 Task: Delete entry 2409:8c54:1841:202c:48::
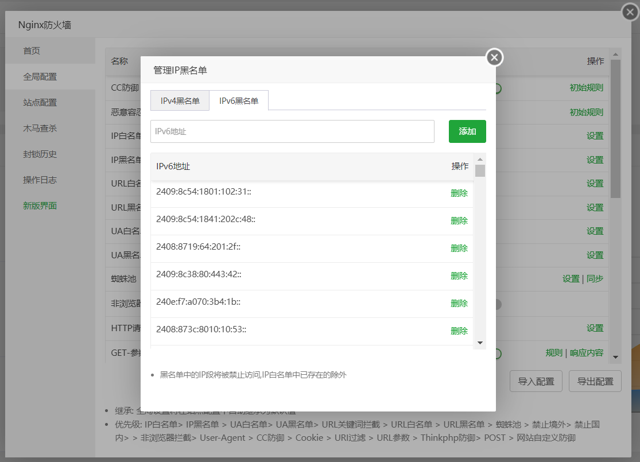click(x=459, y=221)
